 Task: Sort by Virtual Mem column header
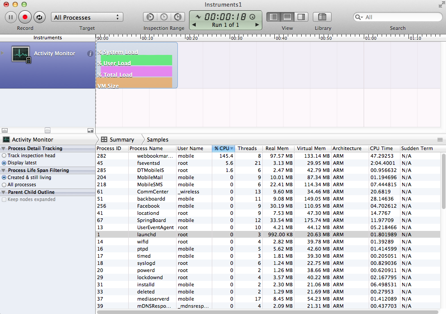pos(312,148)
